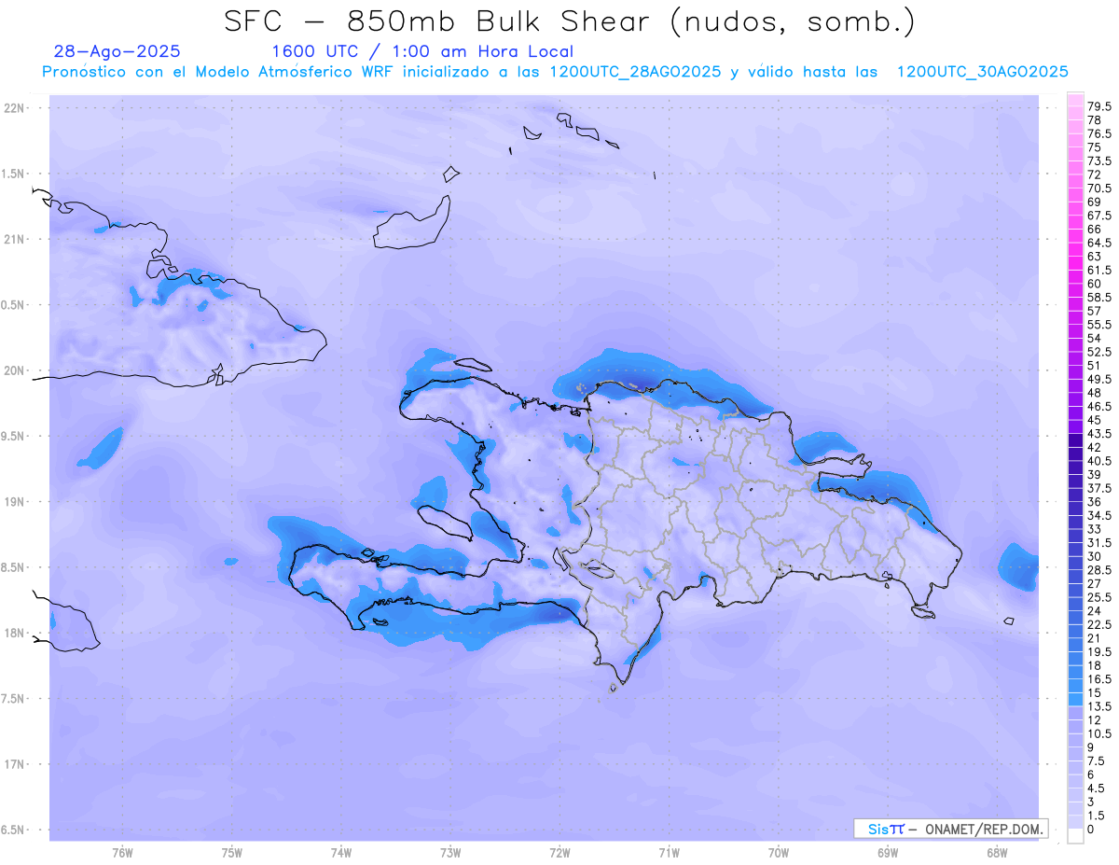Viewport: 1119px width, 865px height.
Task: Click the colorbar value "75"
Action: [x=1094, y=147]
